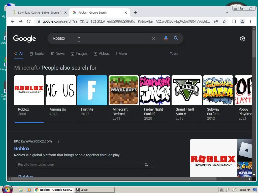
Task: Click the Minecraft breadcrumb link
Action: click(x=26, y=68)
